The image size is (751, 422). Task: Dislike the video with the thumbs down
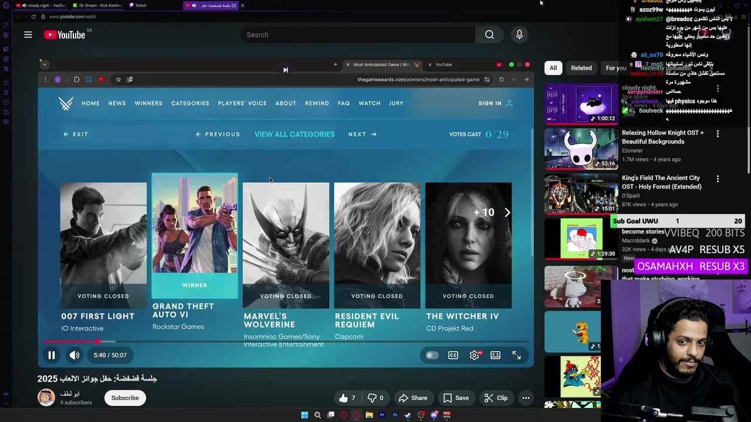point(375,398)
